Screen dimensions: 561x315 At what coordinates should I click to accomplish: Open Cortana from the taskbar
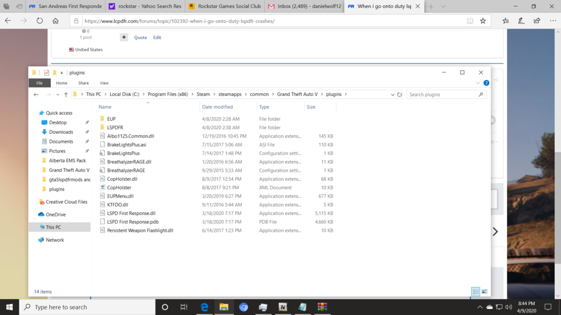pos(165,307)
